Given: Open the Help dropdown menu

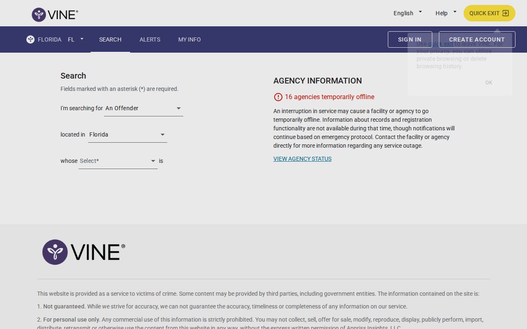Looking at the screenshot, I should [x=446, y=13].
